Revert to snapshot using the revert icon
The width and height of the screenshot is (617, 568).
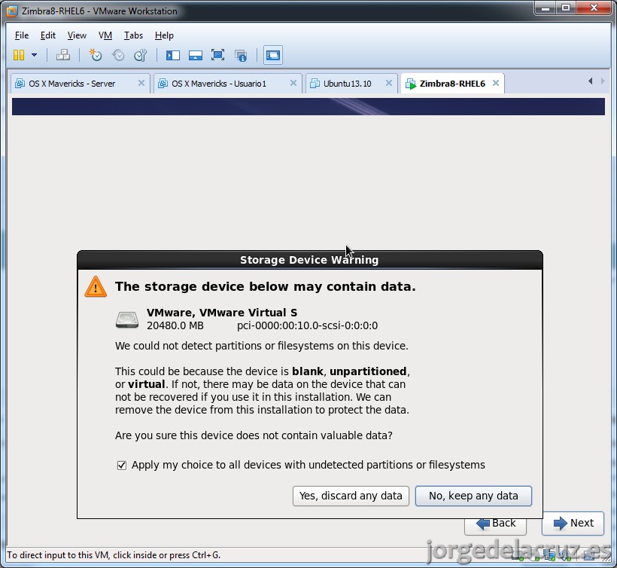click(118, 55)
